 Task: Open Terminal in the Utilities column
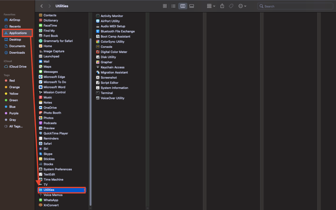tap(107, 93)
